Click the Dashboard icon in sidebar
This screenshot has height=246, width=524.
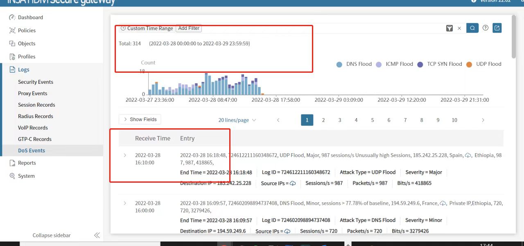click(12, 18)
